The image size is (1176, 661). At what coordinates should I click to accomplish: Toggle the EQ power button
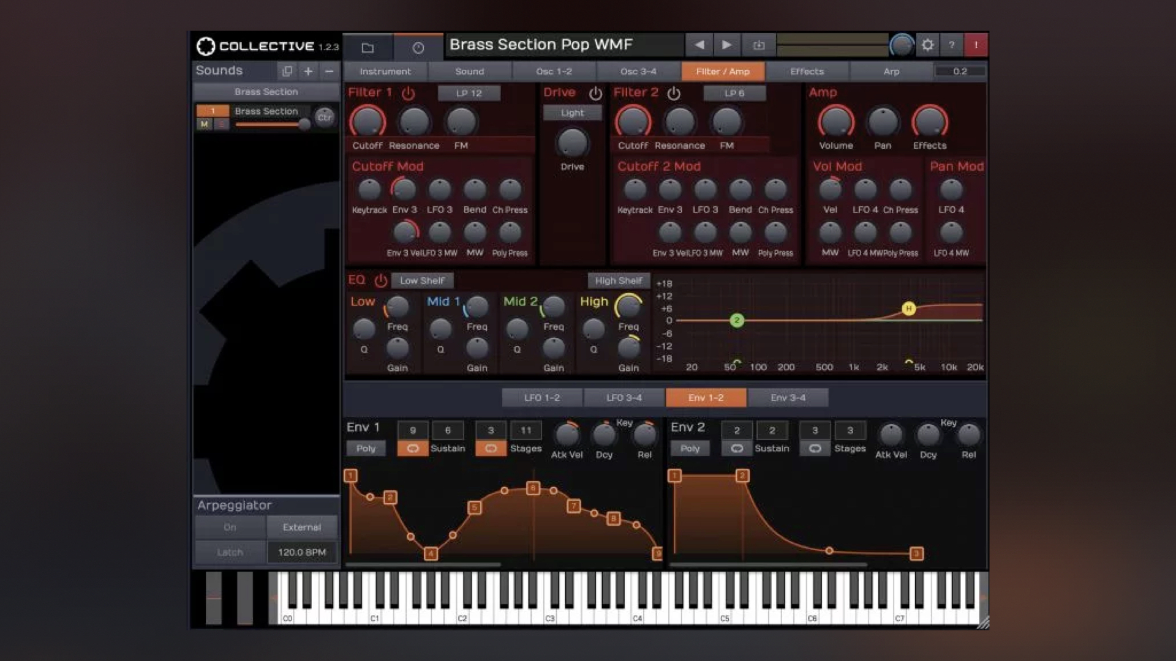[381, 280]
